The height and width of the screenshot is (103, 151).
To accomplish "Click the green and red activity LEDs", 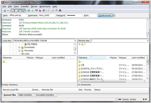I will click(145, 99).
